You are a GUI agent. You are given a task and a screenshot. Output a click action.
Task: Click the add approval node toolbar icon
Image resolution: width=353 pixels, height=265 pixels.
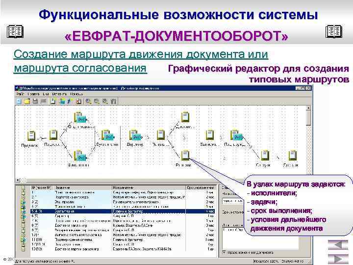coord(62,101)
